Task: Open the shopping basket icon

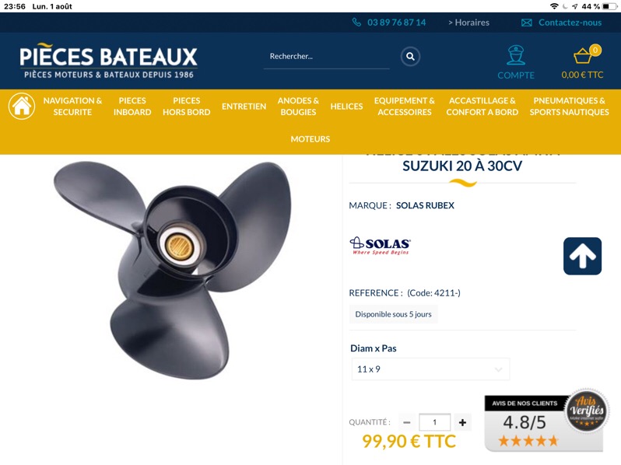Action: [x=583, y=56]
